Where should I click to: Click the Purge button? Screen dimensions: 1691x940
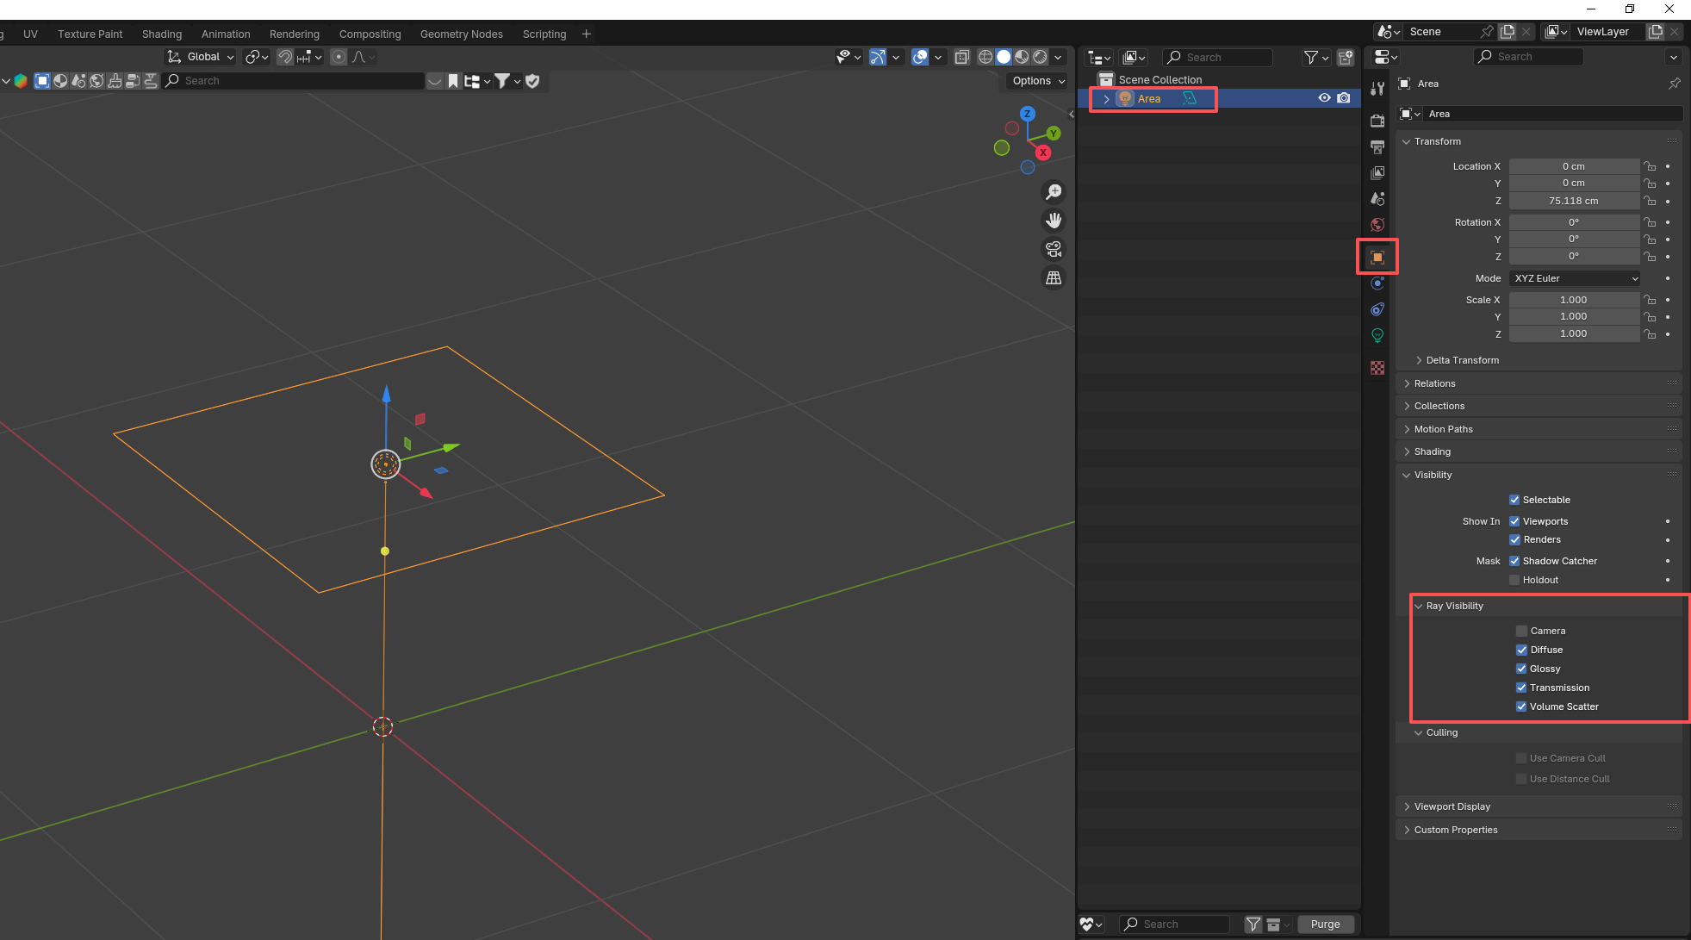tap(1325, 924)
